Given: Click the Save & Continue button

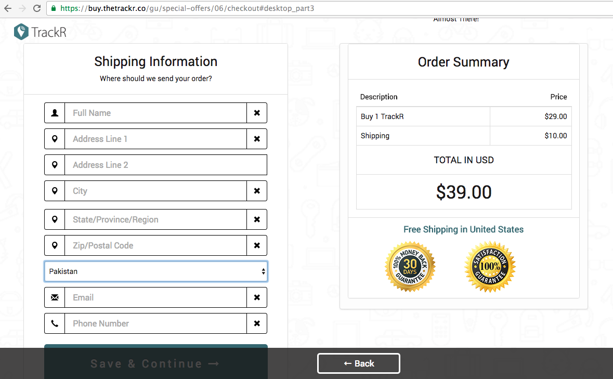Looking at the screenshot, I should [155, 362].
